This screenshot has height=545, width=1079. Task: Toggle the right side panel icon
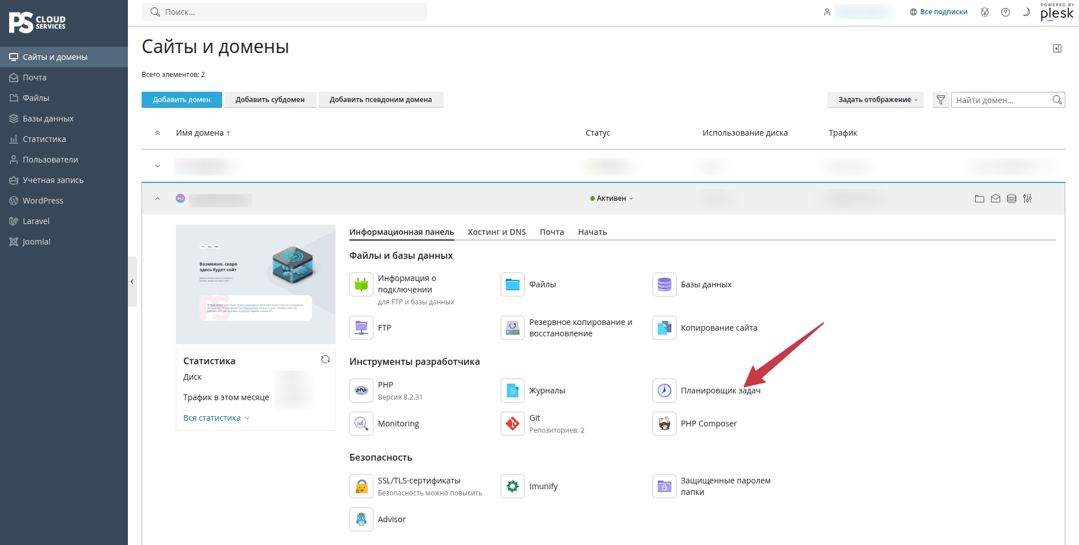click(x=1057, y=48)
